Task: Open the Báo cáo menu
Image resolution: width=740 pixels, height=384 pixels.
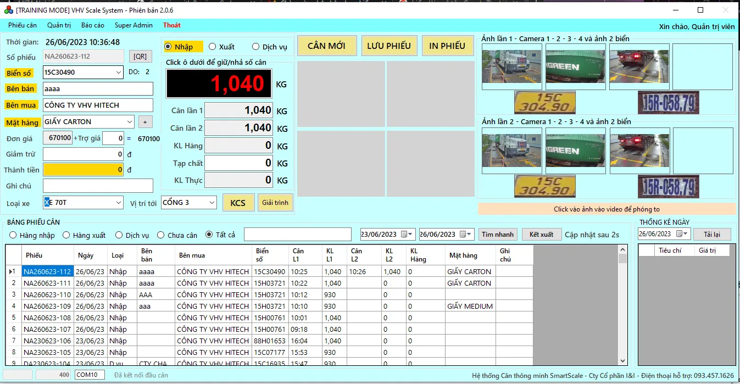Action: (92, 25)
